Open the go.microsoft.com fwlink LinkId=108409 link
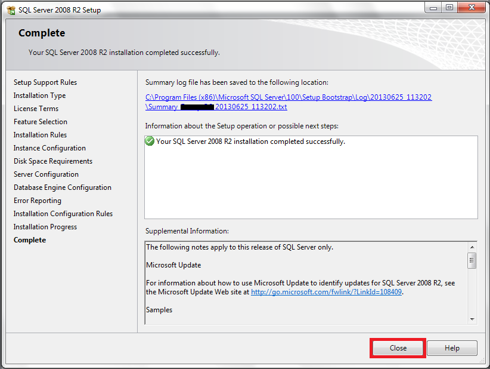The width and height of the screenshot is (490, 369). (326, 292)
